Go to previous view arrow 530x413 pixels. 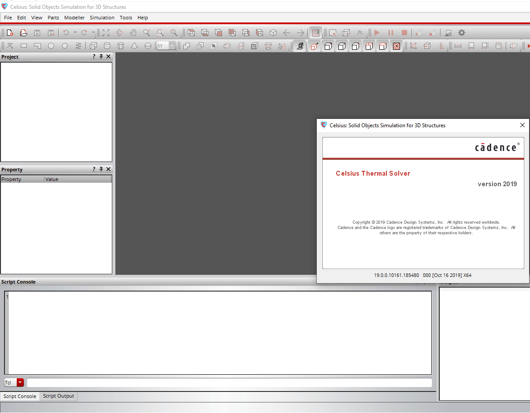pyautogui.click(x=287, y=33)
